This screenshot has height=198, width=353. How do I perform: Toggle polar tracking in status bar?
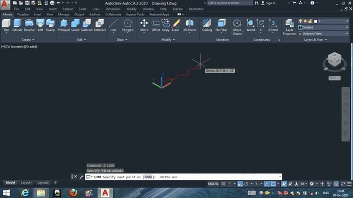[247, 184]
